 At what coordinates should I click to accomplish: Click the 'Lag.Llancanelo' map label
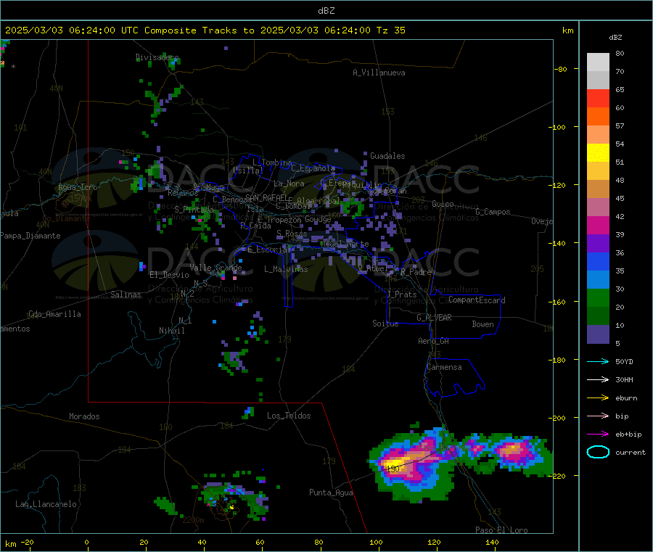tap(46, 504)
